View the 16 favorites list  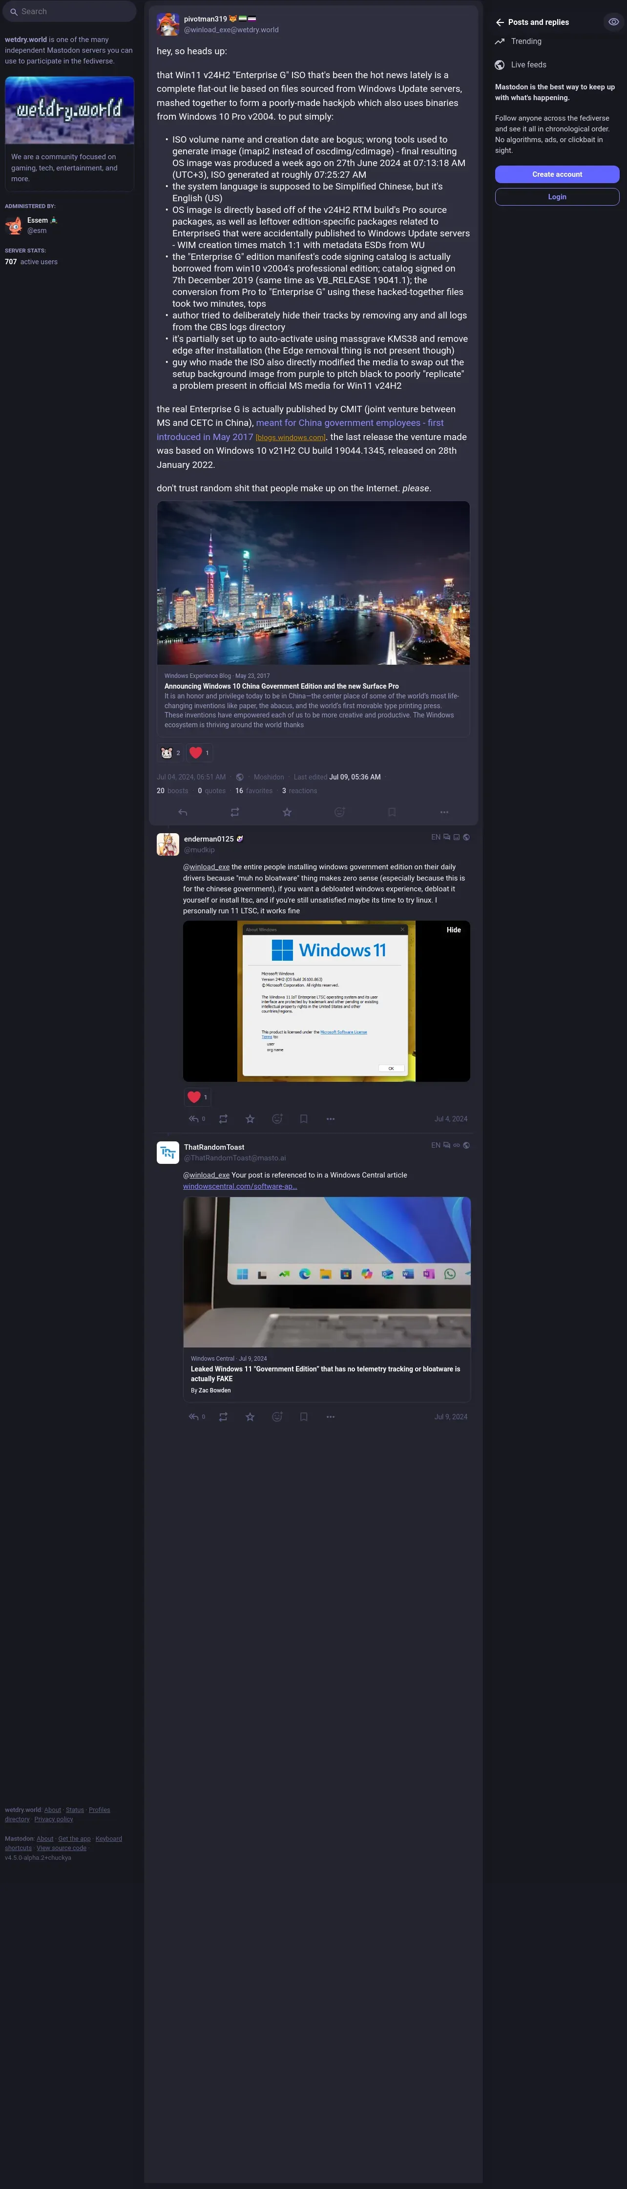(x=254, y=791)
